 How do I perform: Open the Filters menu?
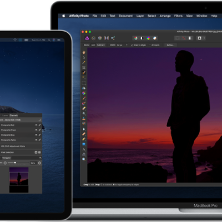pyautogui.click(x=178, y=16)
